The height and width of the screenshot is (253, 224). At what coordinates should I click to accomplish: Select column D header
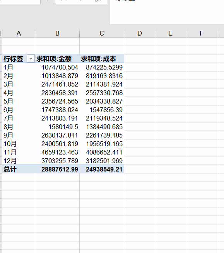pyautogui.click(x=140, y=33)
